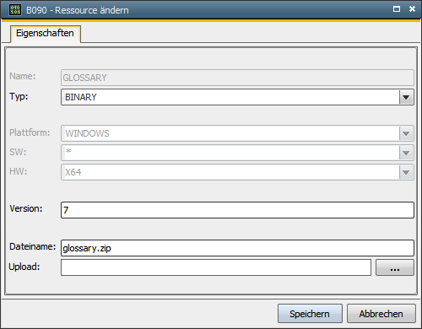This screenshot has width=422, height=329.
Task: Click the empty Upload path field
Action: (216, 267)
